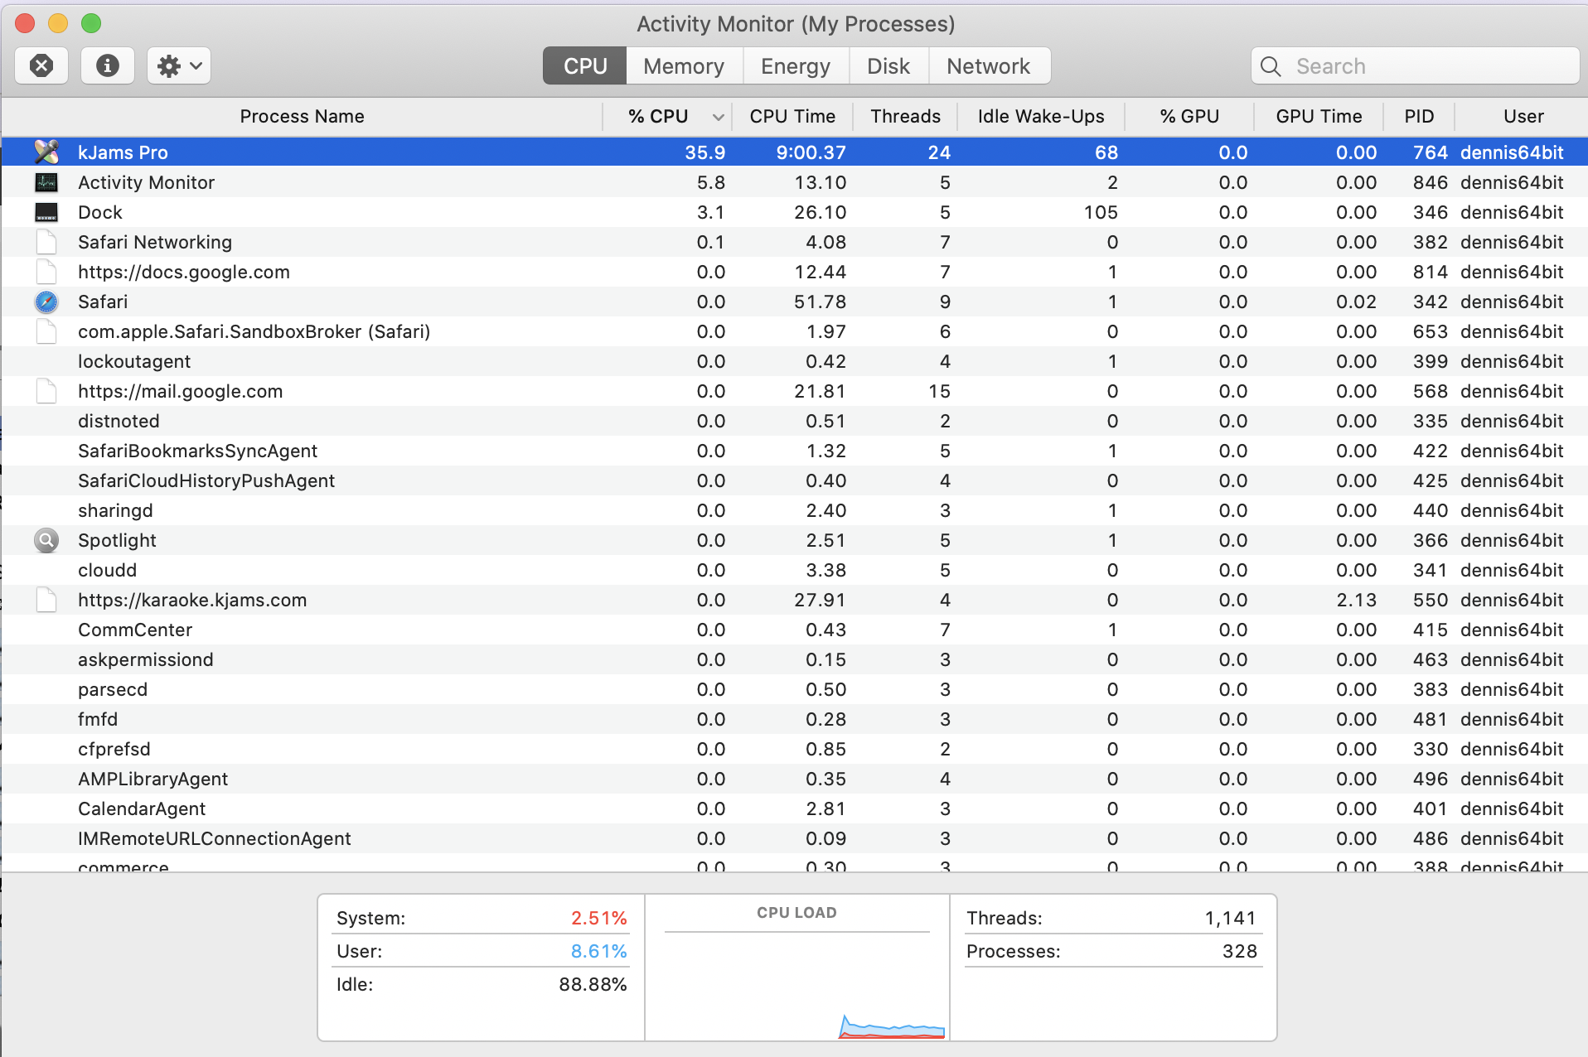Click the search magnifying glass icon
The width and height of the screenshot is (1588, 1057).
[x=1271, y=66]
